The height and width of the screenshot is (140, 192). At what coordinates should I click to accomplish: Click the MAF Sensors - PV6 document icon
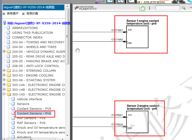[x=13, y=123]
